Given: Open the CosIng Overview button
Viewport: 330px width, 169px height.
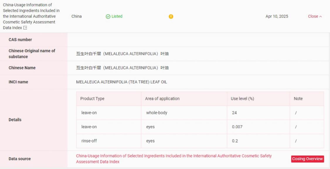Looking at the screenshot, I should (307, 159).
